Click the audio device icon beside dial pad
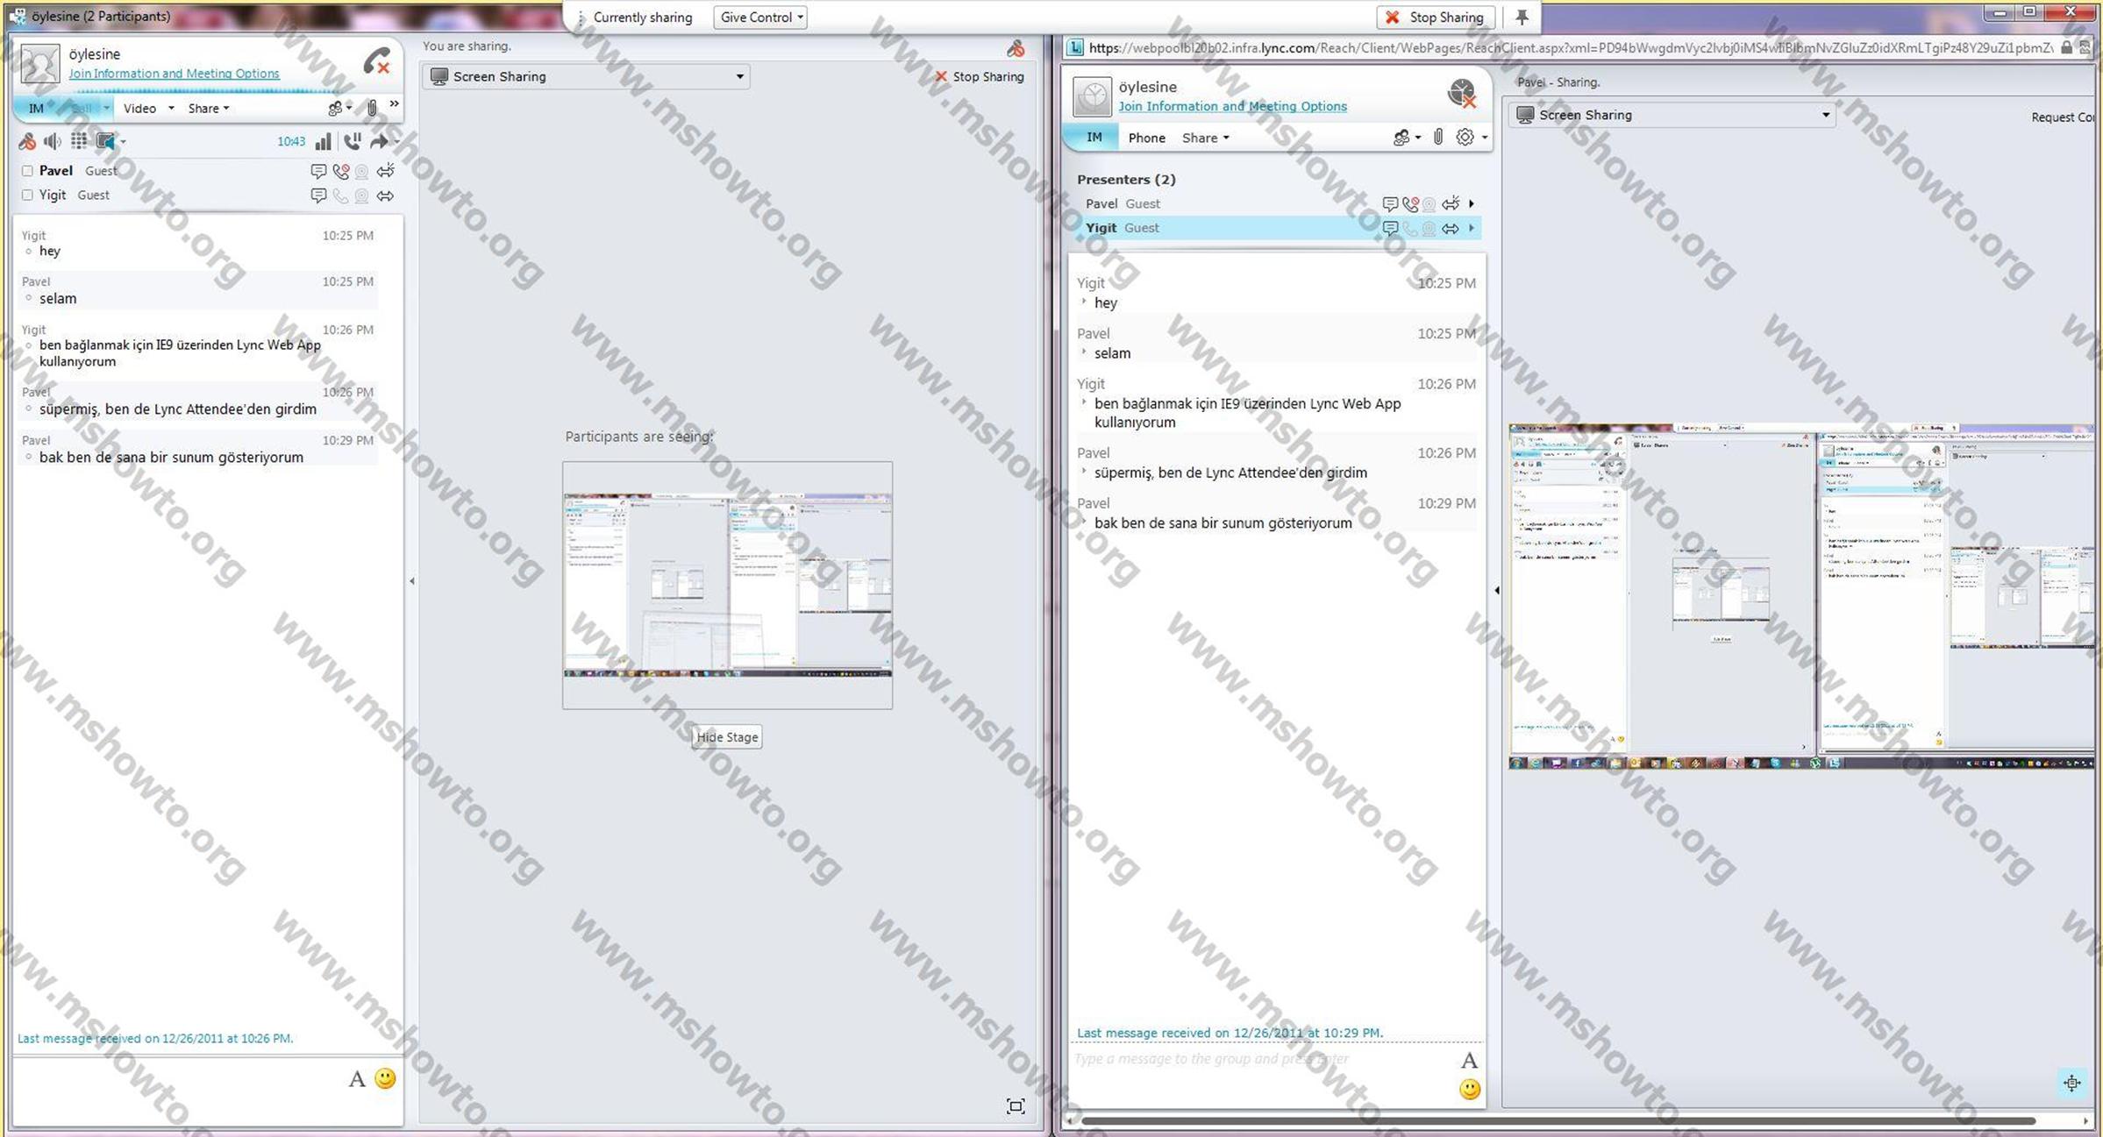This screenshot has height=1137, width=2103. point(106,141)
